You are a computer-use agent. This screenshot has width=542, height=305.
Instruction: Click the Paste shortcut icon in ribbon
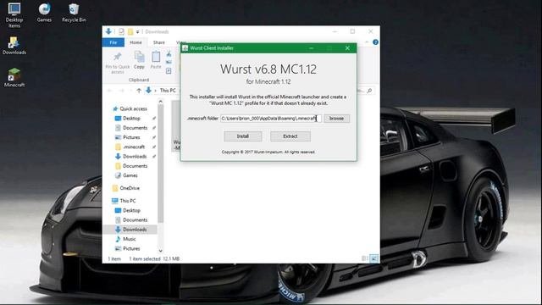(169, 71)
